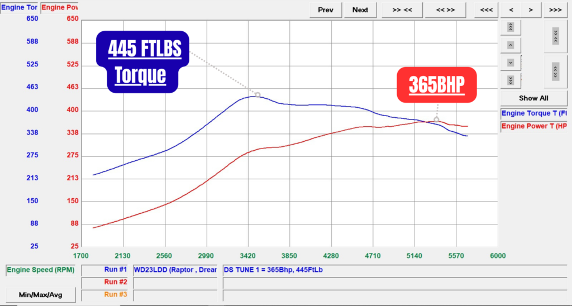The height and width of the screenshot is (306, 572).
Task: Step left with the '<' button
Action: 511,9
